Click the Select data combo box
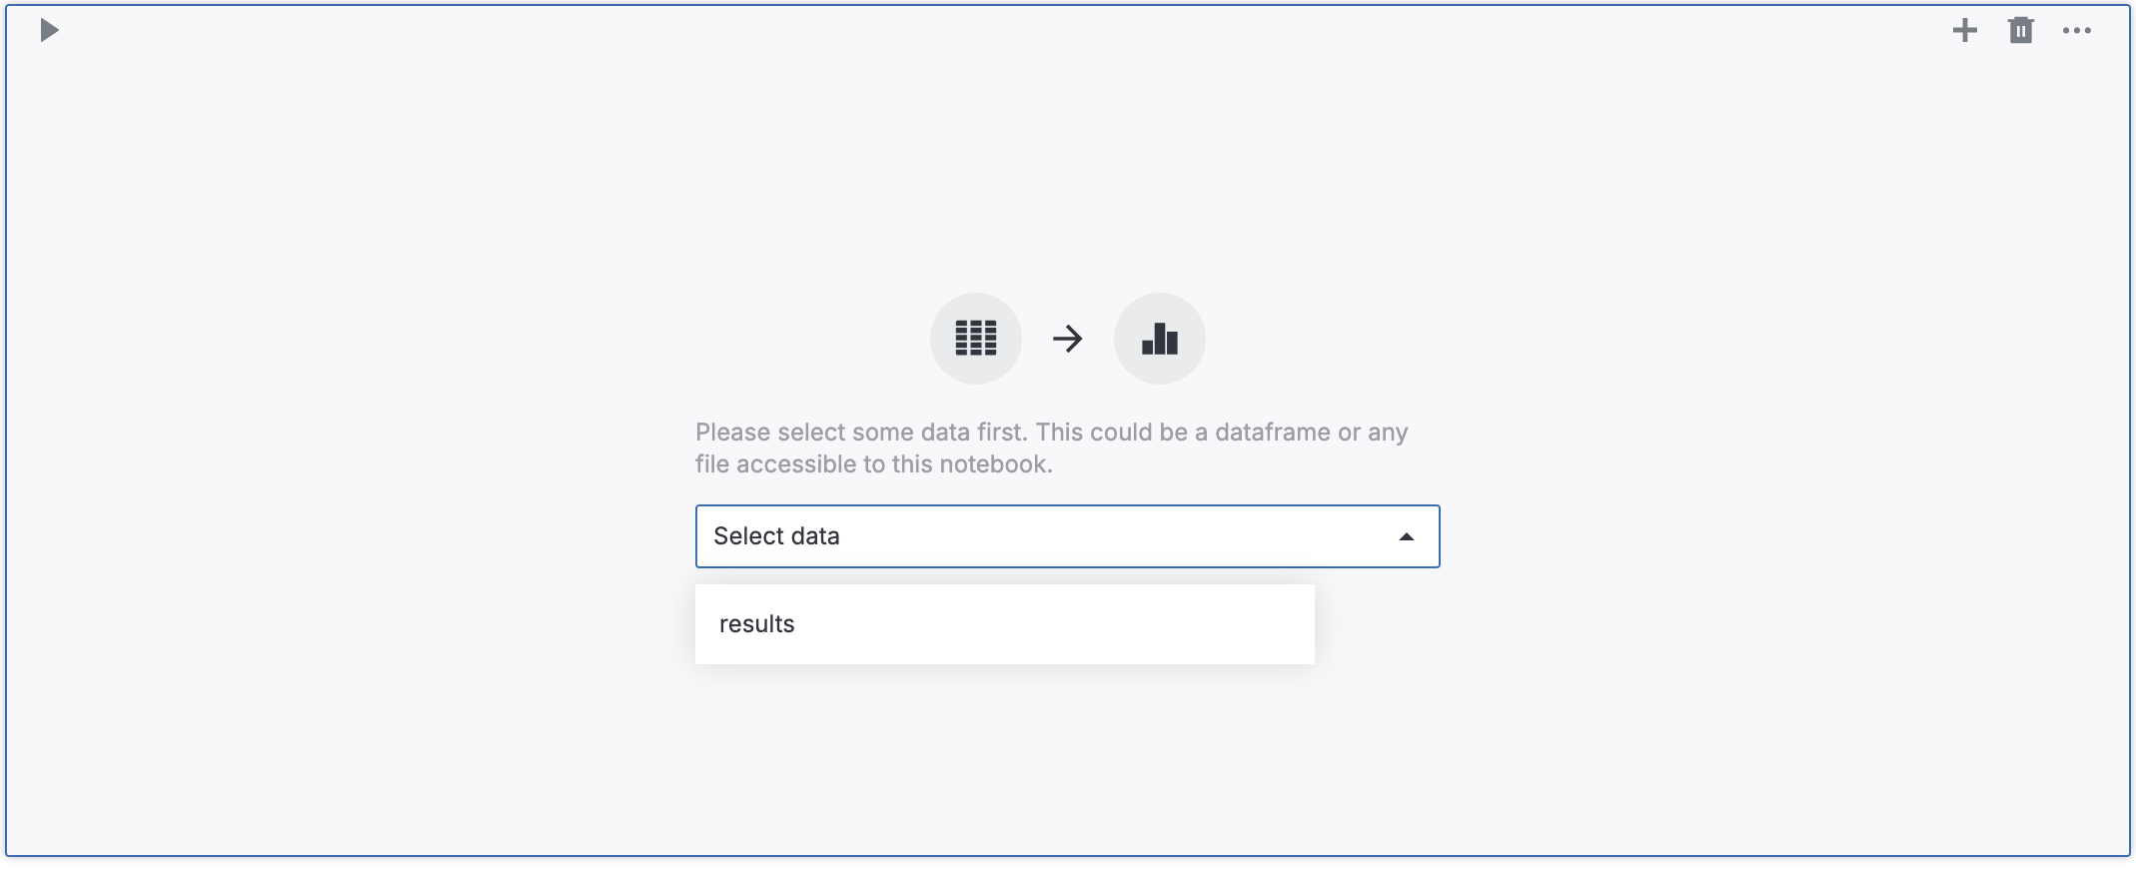 point(1067,536)
